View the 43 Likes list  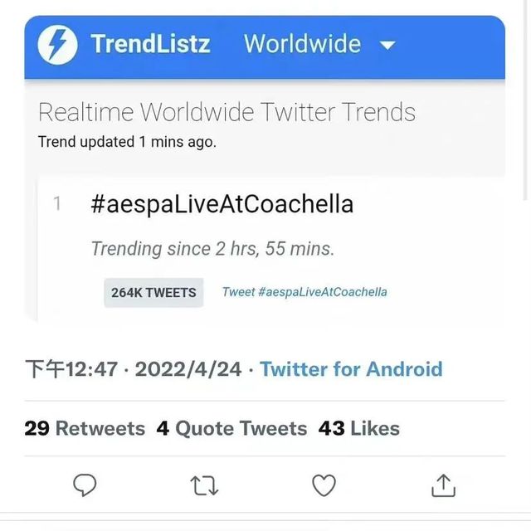point(359,428)
